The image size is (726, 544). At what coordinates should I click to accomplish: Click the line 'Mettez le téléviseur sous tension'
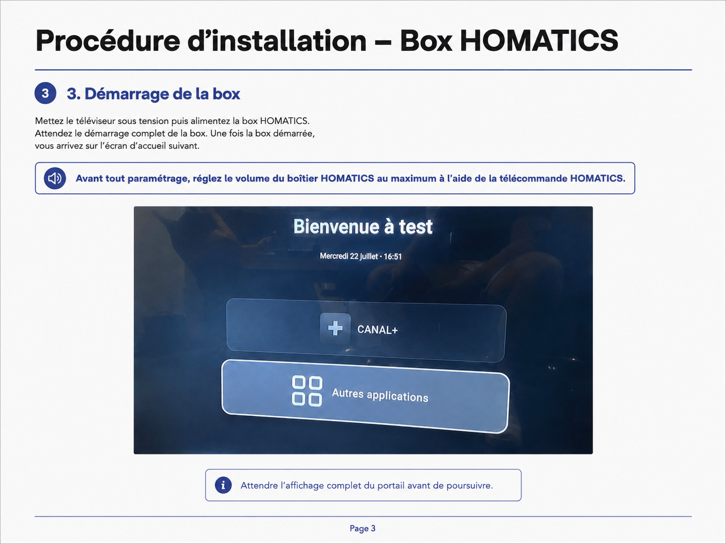(172, 121)
